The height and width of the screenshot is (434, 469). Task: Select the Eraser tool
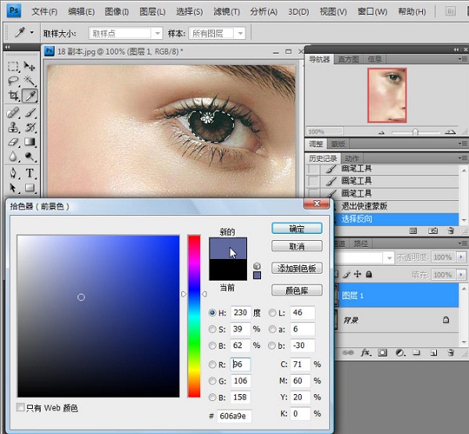(13, 142)
